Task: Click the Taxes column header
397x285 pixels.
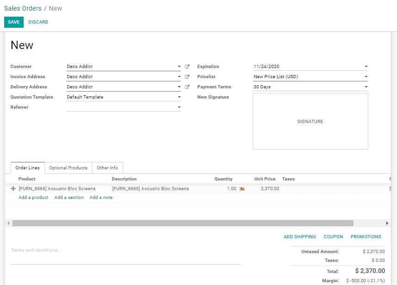Action: (288, 179)
